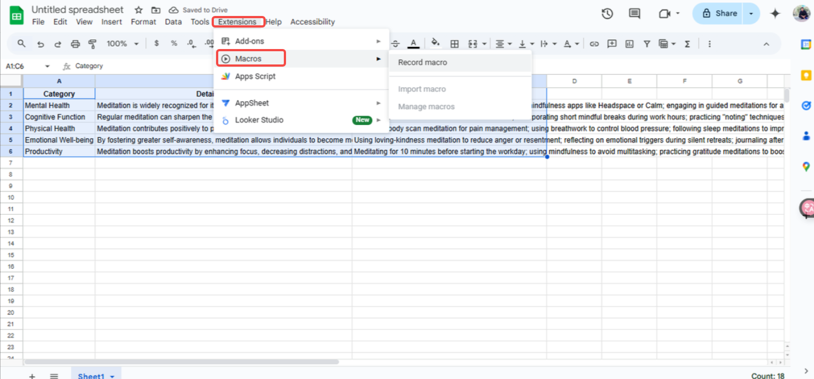Format as currency with dollar icon
This screenshot has width=814, height=379.
157,44
